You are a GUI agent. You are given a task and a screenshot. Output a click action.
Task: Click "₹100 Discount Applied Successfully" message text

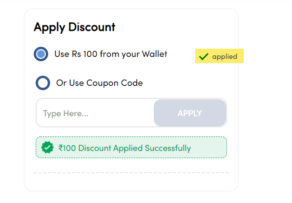click(x=124, y=148)
